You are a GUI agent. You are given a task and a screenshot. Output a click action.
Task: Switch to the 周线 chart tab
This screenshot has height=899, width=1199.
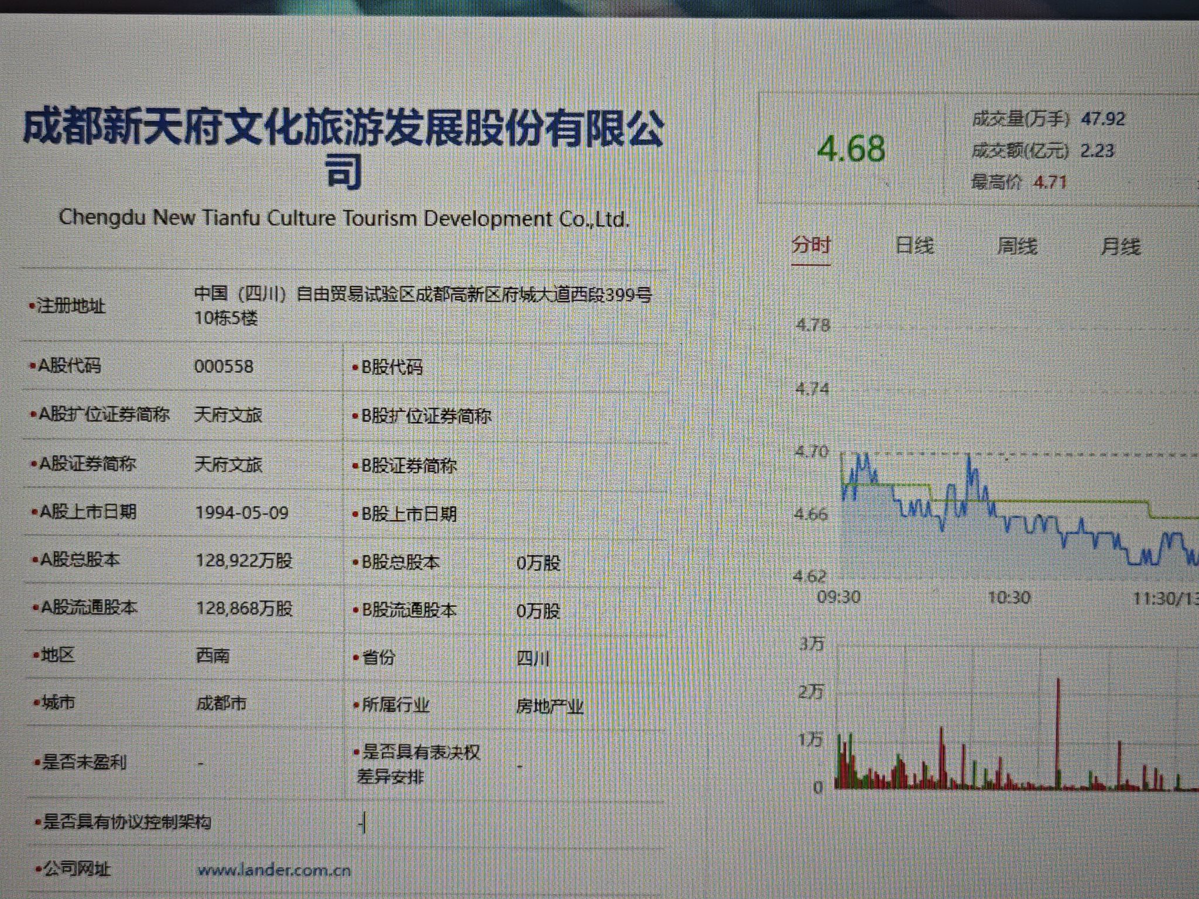point(1017,246)
